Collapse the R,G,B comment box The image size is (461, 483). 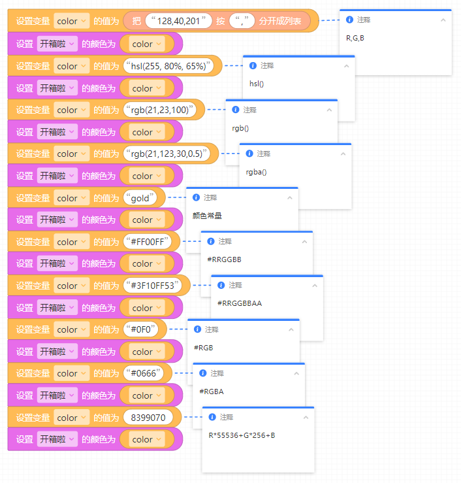(443, 20)
